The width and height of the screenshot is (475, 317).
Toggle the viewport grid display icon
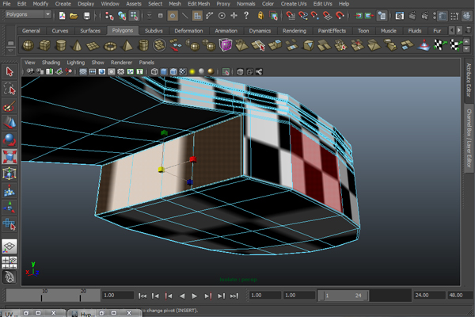pyautogui.click(x=82, y=71)
